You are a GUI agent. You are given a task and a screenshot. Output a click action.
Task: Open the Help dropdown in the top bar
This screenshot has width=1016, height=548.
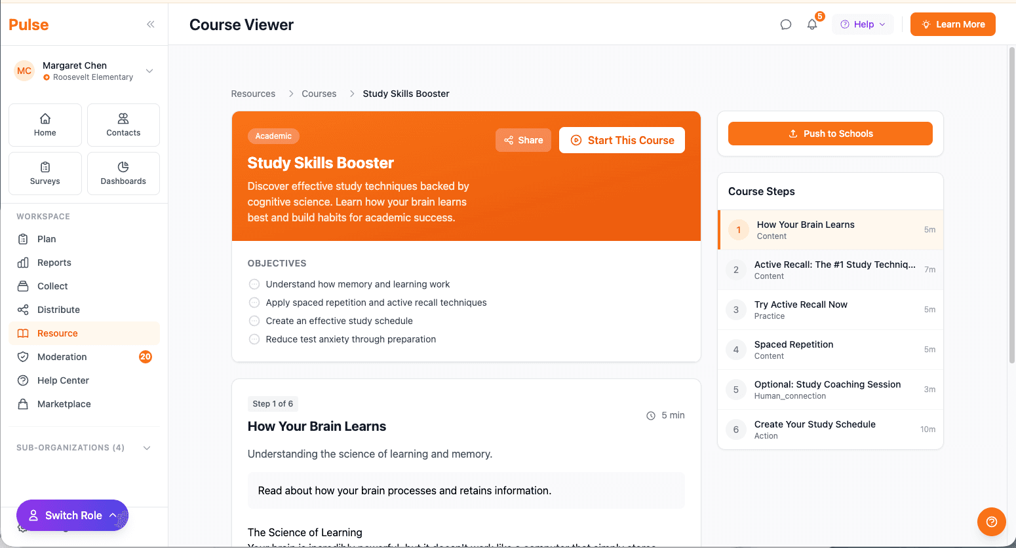point(863,24)
